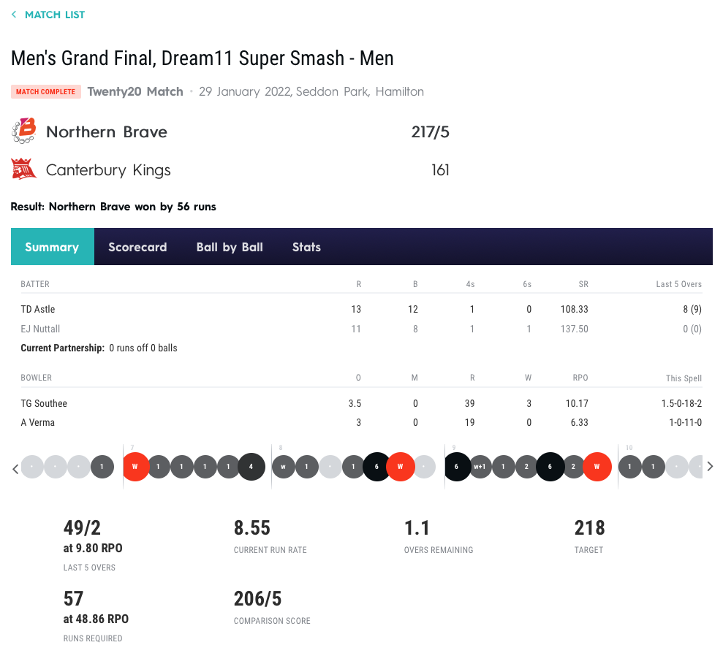Click the small wide ball starting over 8
This screenshot has height=664, width=723.
[x=283, y=467]
